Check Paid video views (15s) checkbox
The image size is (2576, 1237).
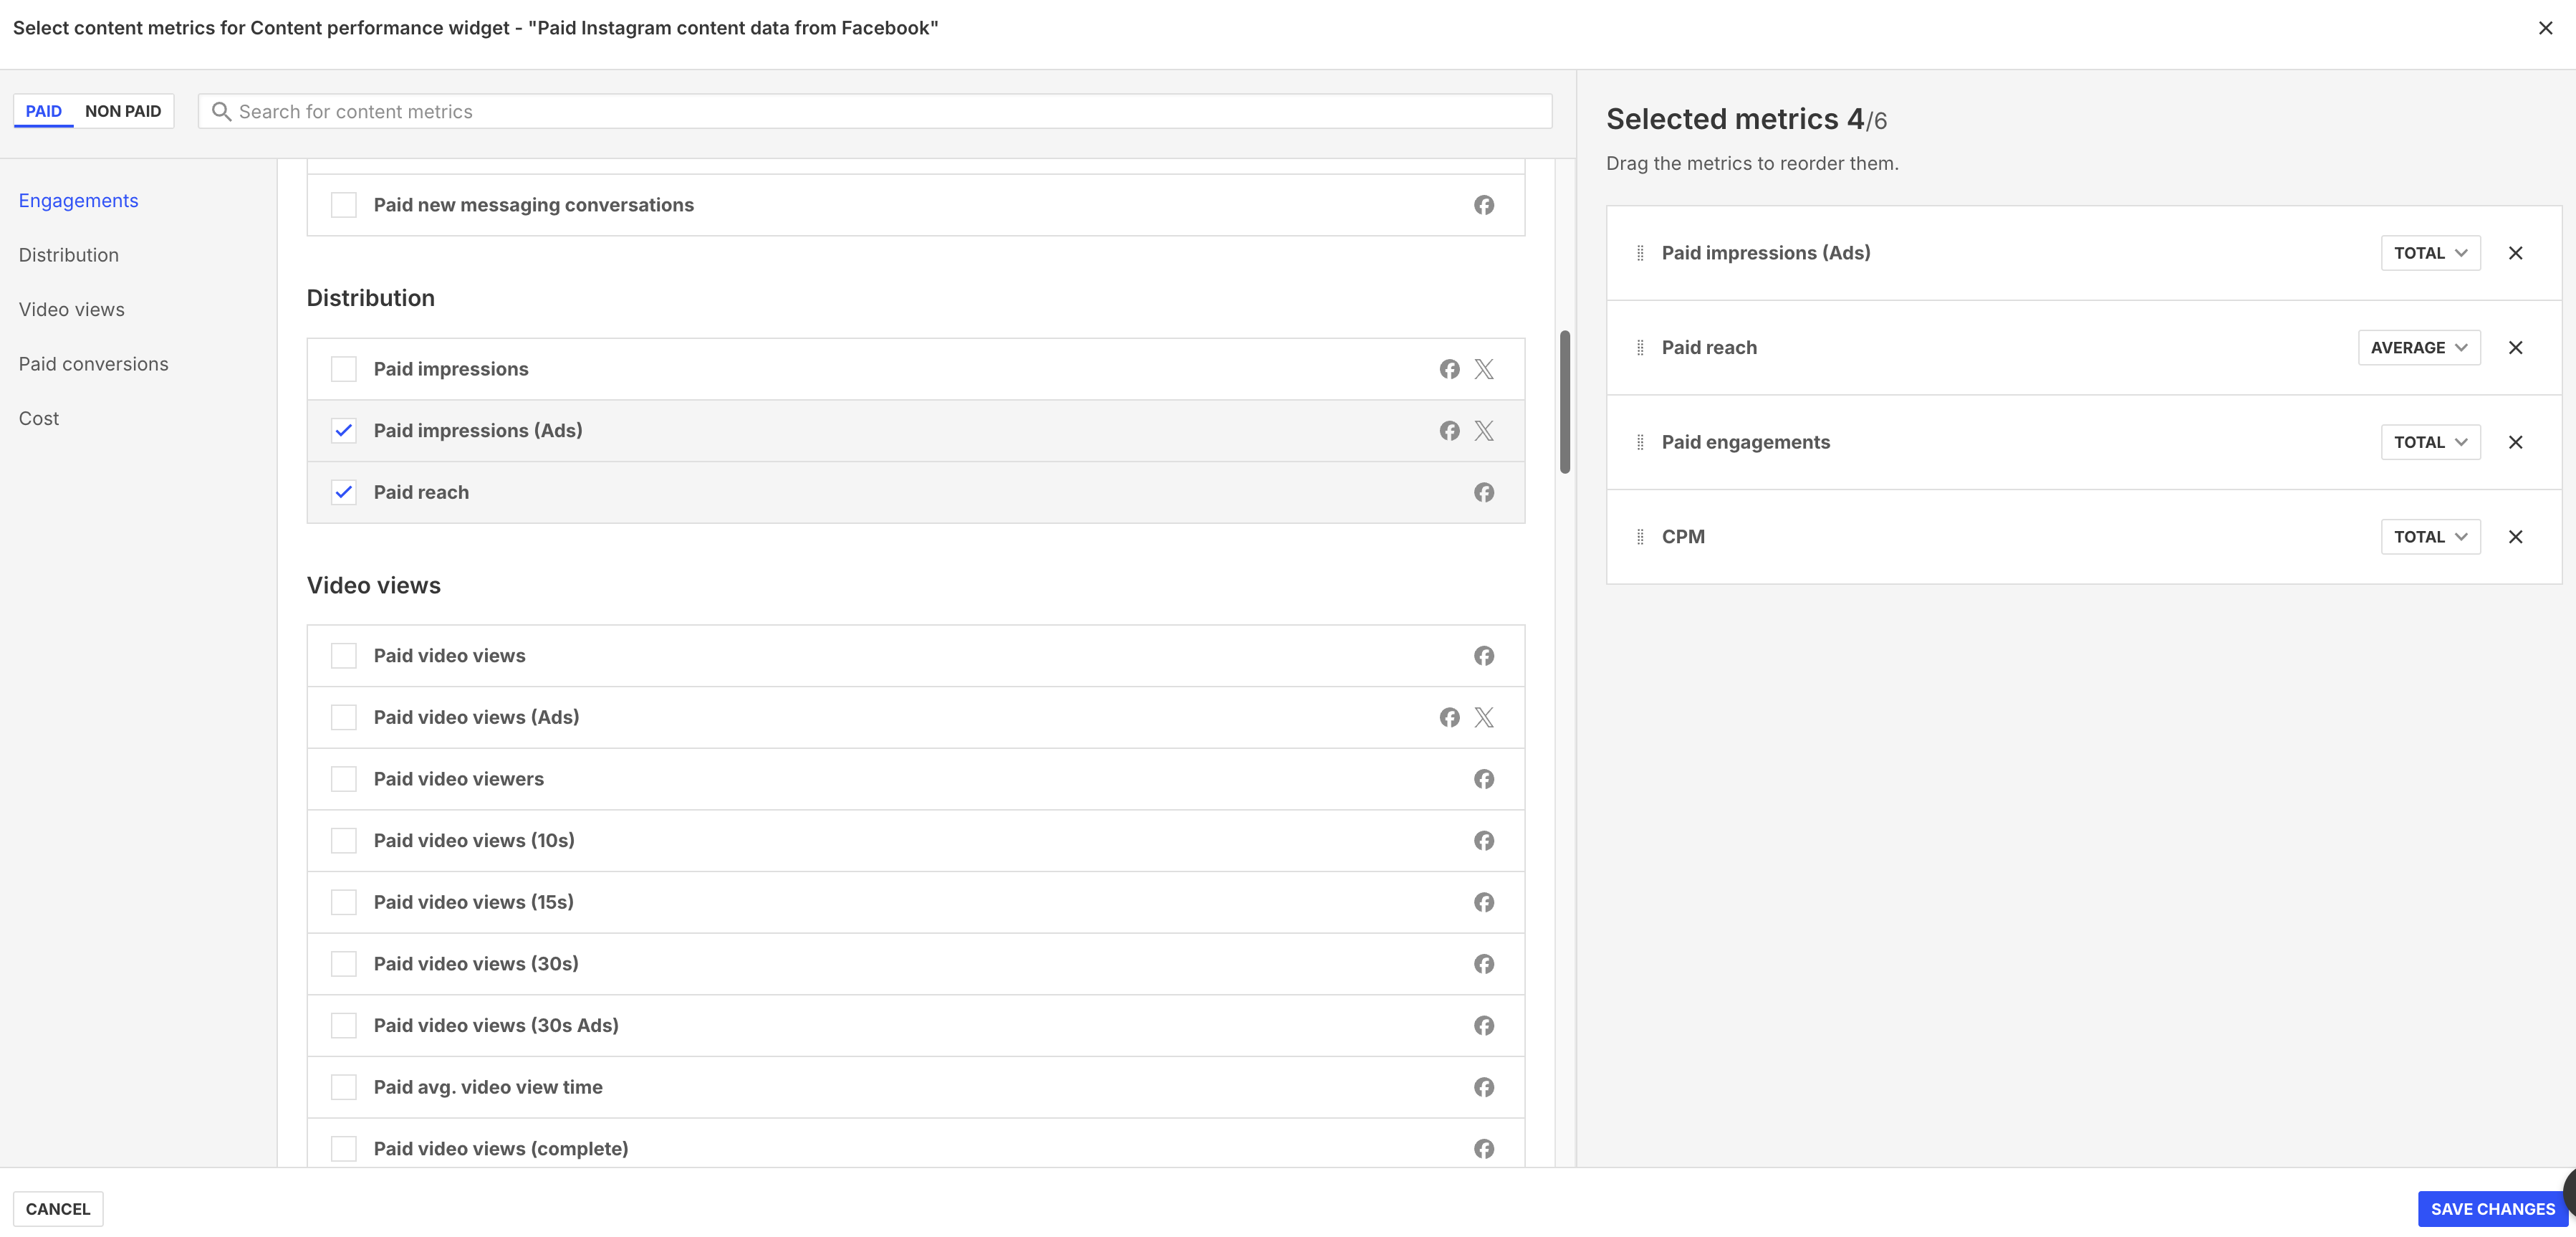(344, 902)
